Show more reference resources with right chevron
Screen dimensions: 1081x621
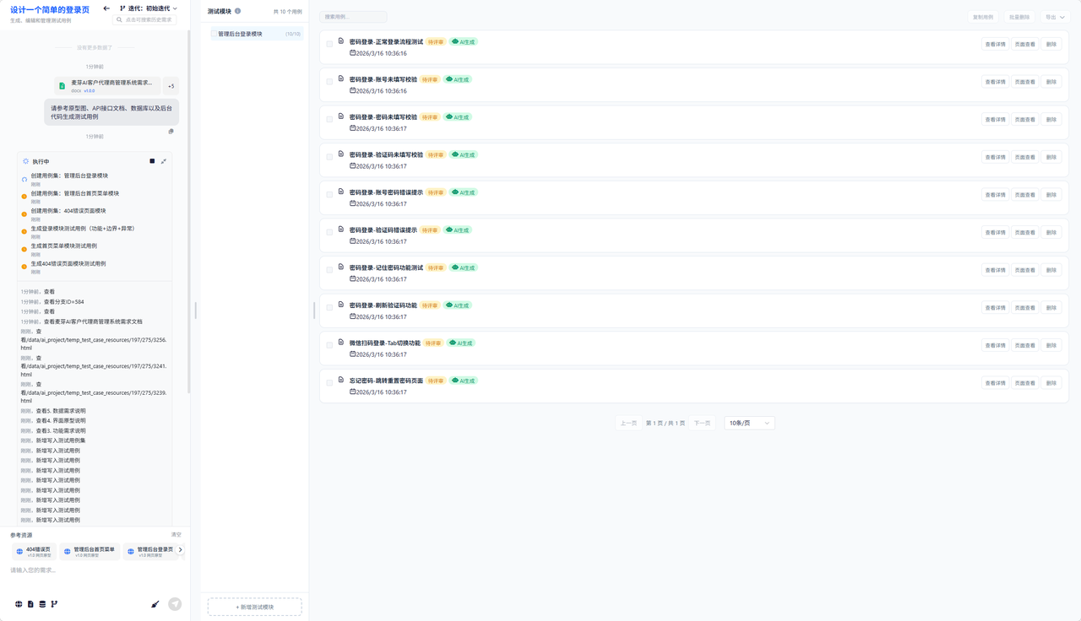coord(180,550)
